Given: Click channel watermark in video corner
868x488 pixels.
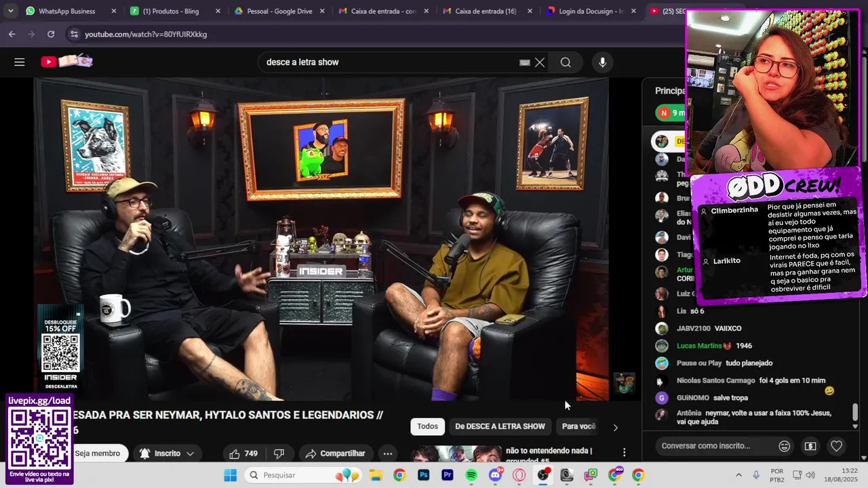Looking at the screenshot, I should pos(625,384).
